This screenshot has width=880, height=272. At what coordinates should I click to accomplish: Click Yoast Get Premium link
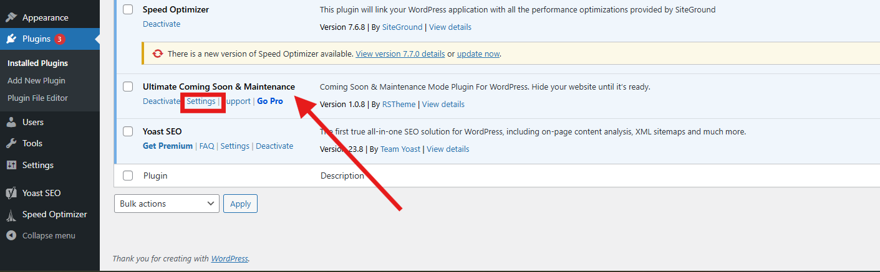click(x=168, y=146)
